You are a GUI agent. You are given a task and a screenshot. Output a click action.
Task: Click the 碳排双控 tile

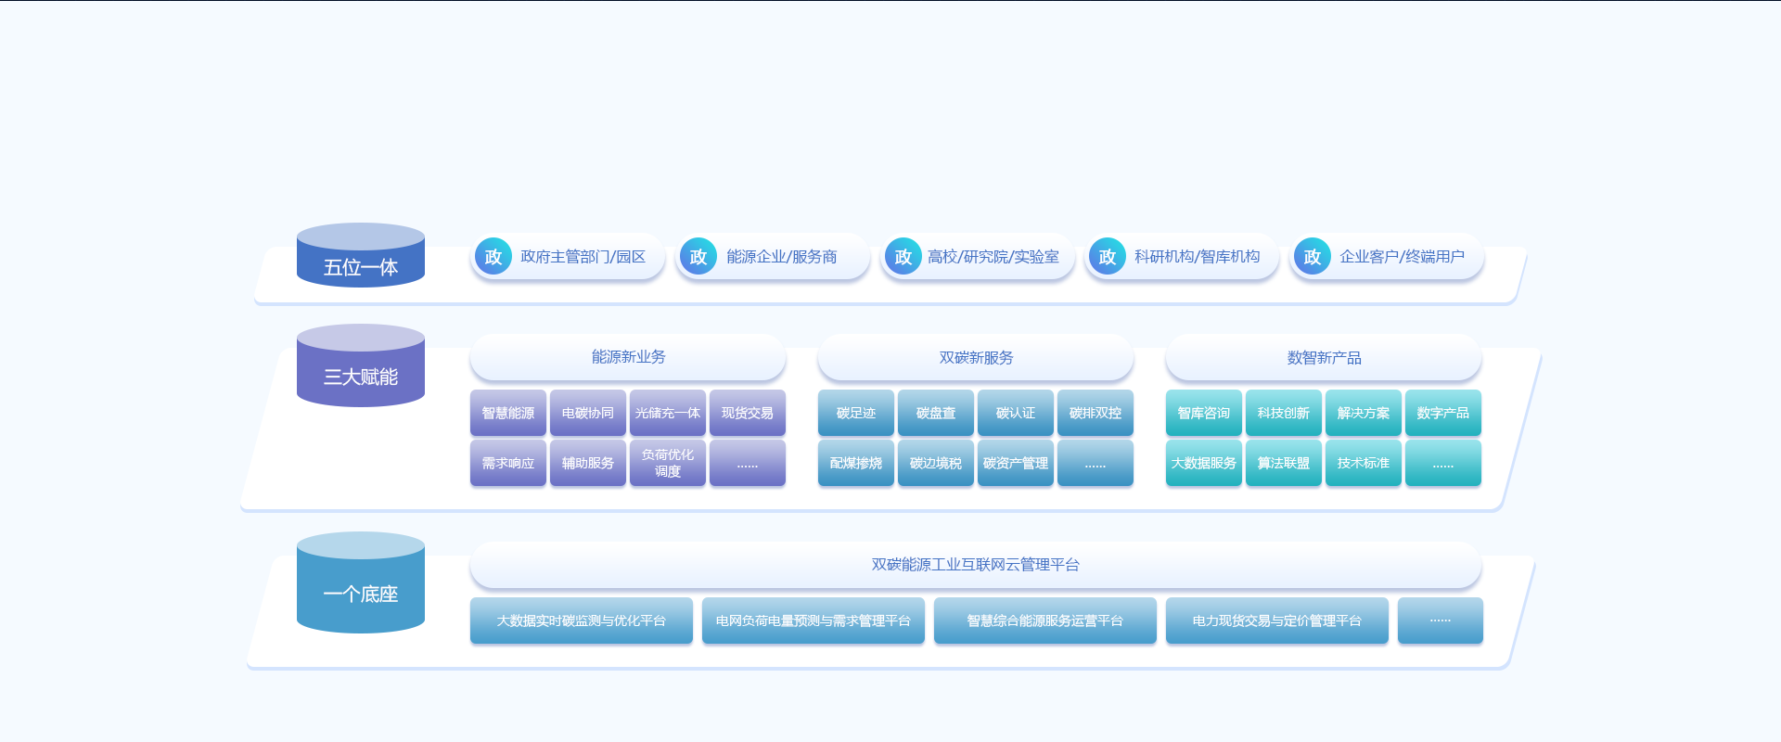point(1096,413)
